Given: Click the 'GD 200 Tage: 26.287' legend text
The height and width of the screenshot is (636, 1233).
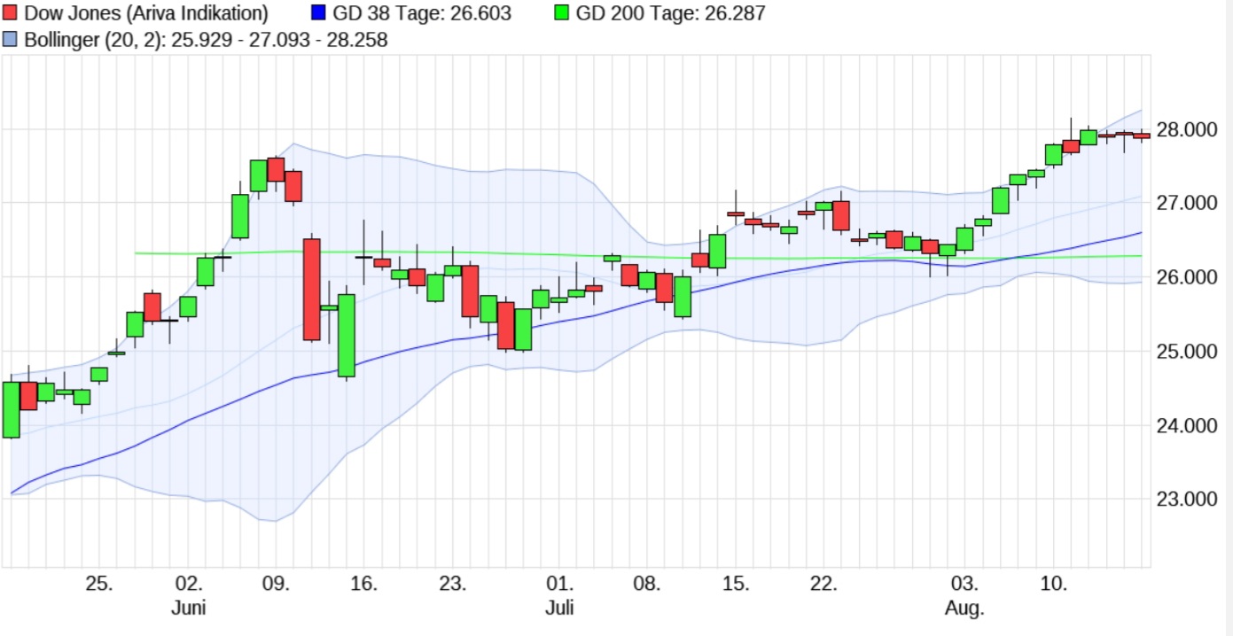Looking at the screenshot, I should (670, 13).
